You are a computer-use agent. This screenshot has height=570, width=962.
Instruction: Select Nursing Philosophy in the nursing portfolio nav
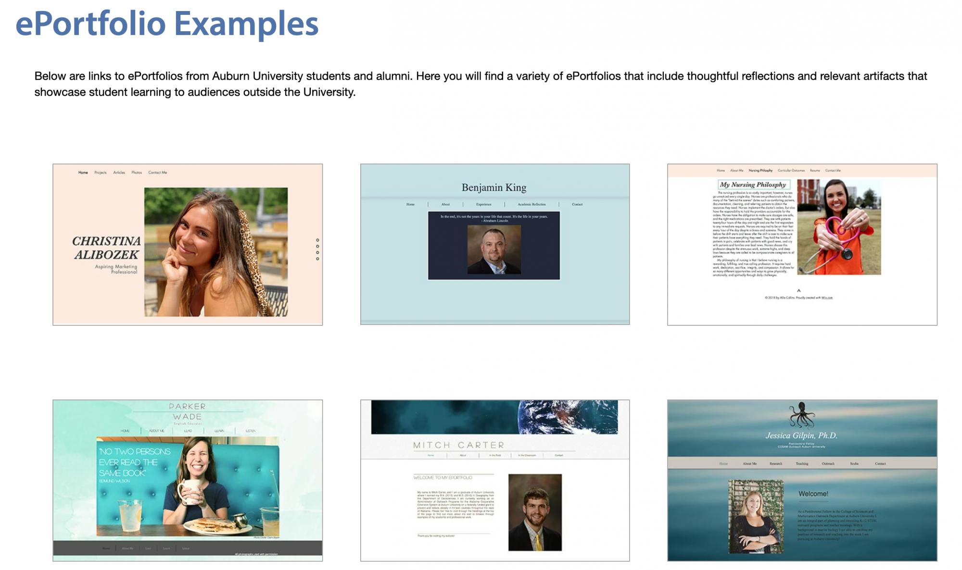coord(760,171)
